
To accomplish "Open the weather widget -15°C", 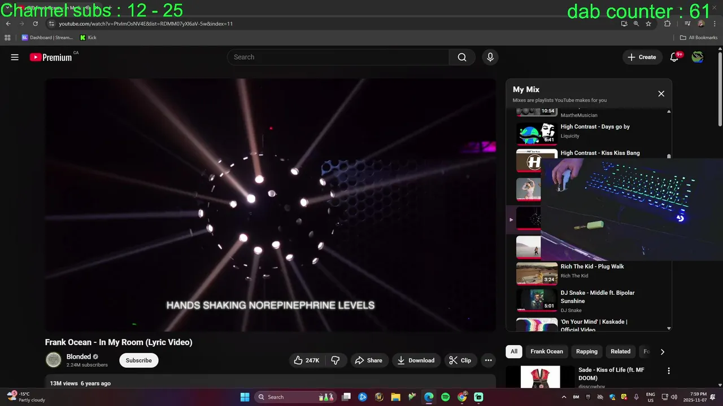I will pyautogui.click(x=26, y=397).
